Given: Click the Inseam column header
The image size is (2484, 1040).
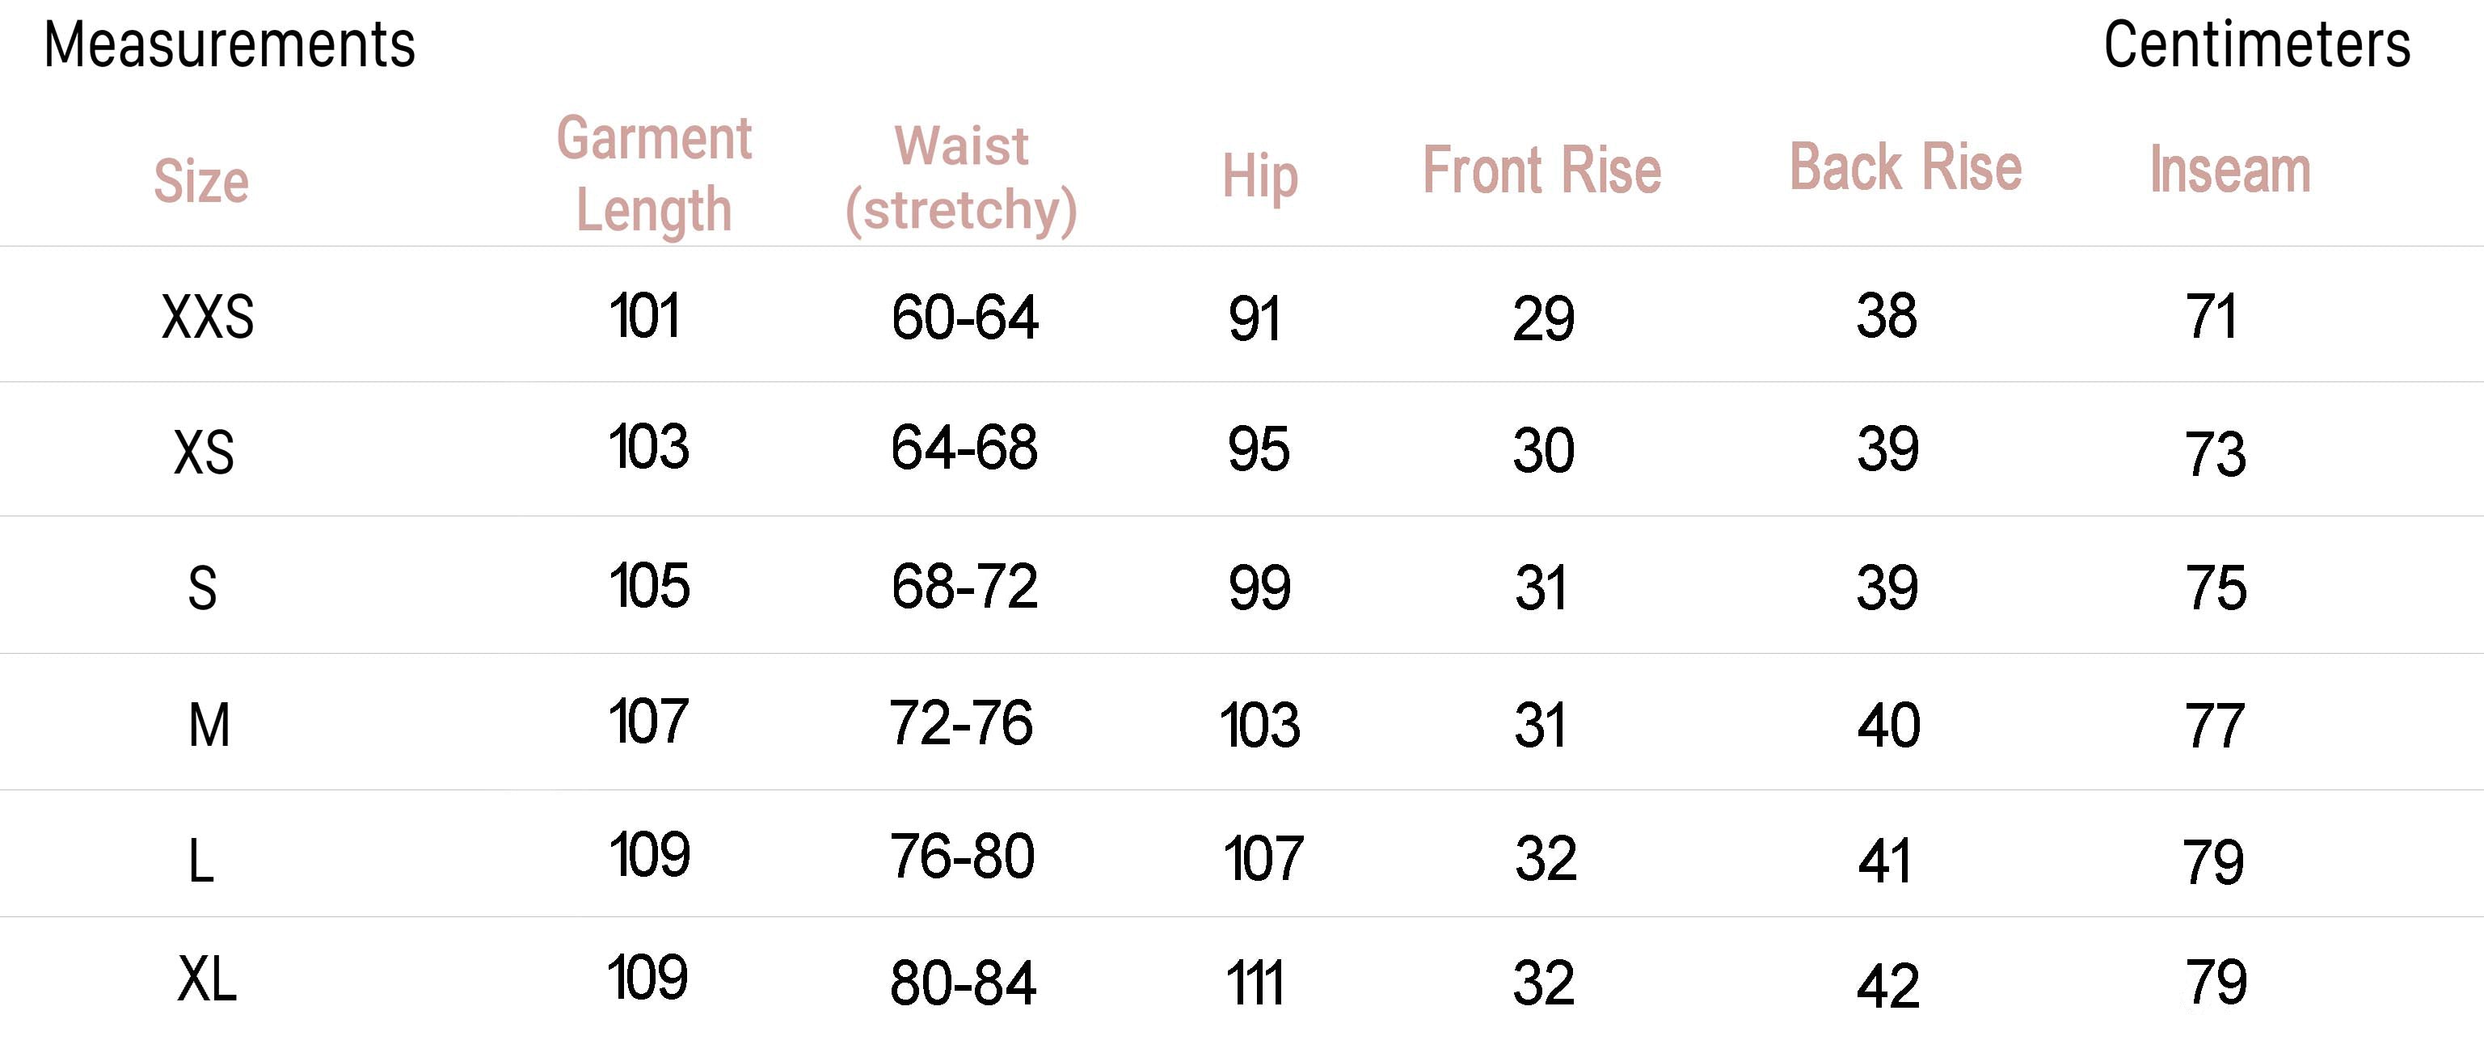Looking at the screenshot, I should tap(2230, 170).
